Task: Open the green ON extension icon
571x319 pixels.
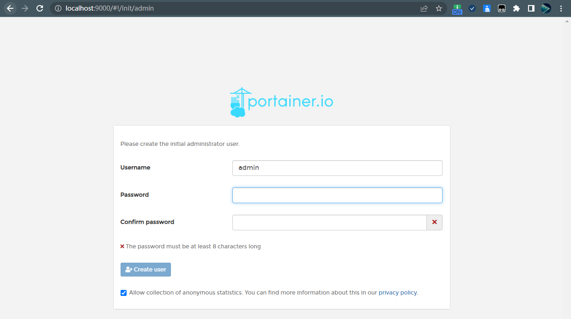Action: pos(457,9)
